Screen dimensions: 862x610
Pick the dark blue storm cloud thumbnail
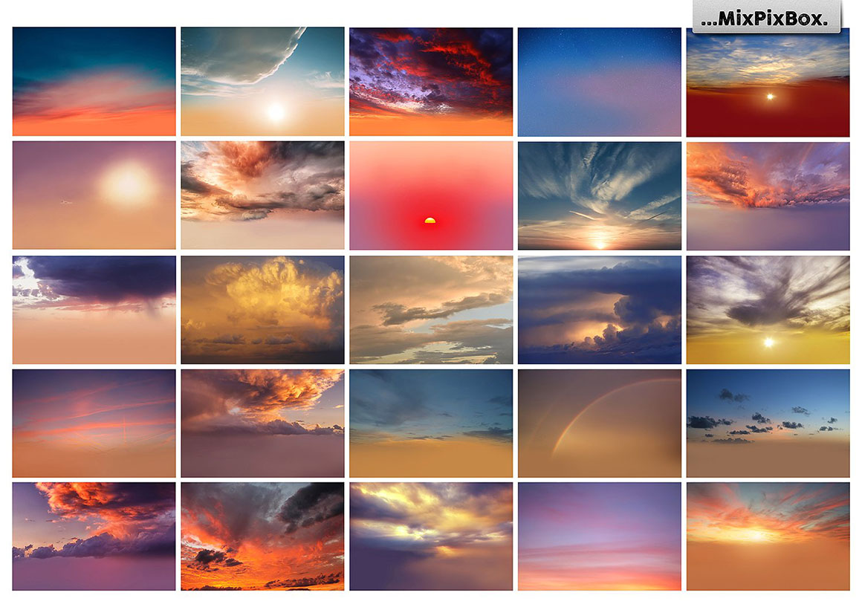click(599, 310)
